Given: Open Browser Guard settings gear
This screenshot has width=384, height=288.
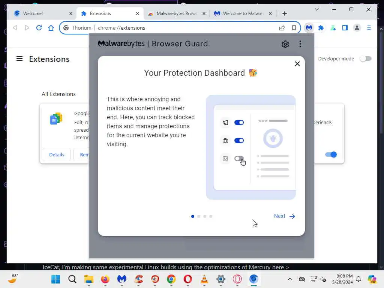Looking at the screenshot, I should pyautogui.click(x=285, y=44).
